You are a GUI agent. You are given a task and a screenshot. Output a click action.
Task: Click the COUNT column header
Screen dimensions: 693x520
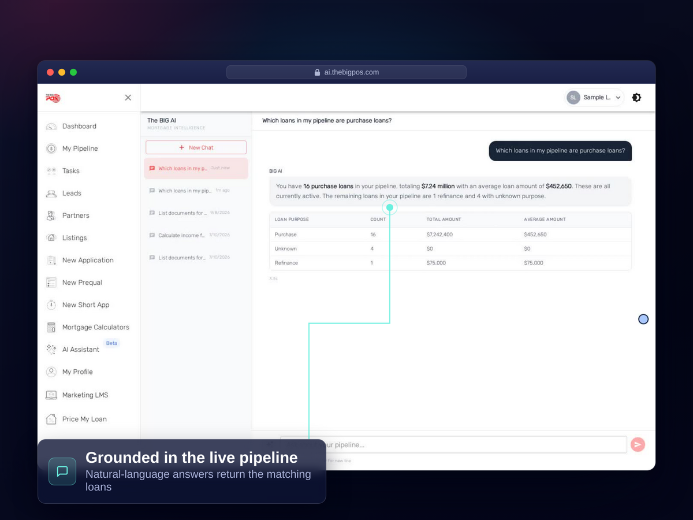[378, 220]
